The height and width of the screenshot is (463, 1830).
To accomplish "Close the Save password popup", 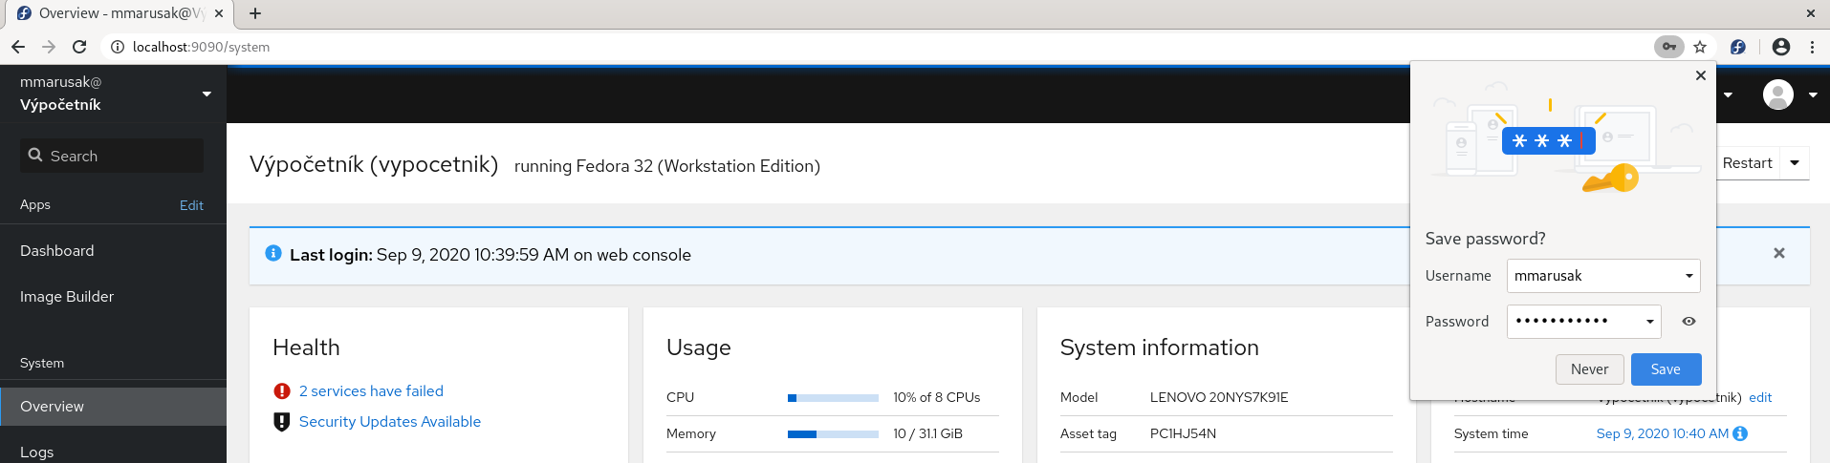I will (1700, 75).
